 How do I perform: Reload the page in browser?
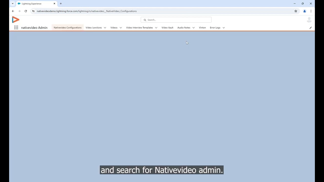coord(26,11)
